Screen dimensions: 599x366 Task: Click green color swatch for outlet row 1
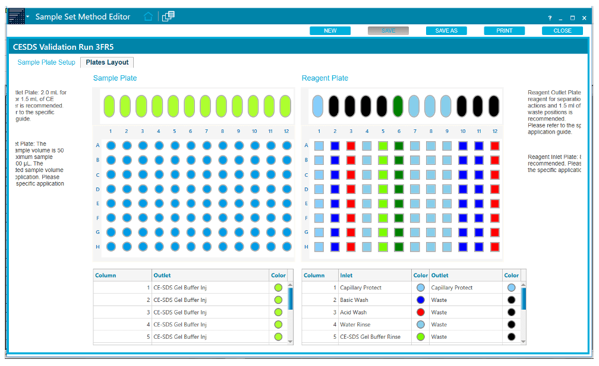278,288
